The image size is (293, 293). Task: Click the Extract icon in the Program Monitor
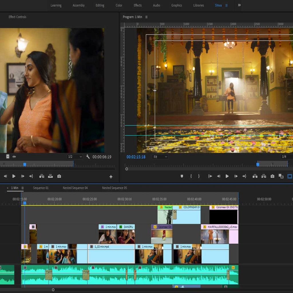pyautogui.click(x=264, y=177)
